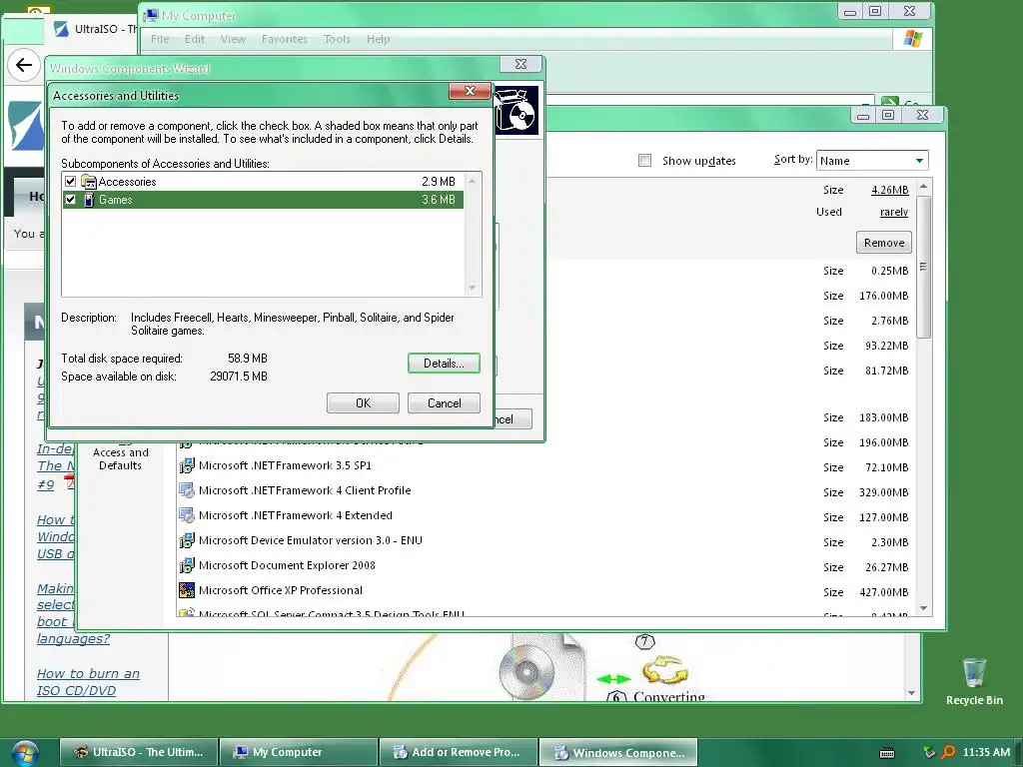Open the File menu in My Computer

coord(160,39)
